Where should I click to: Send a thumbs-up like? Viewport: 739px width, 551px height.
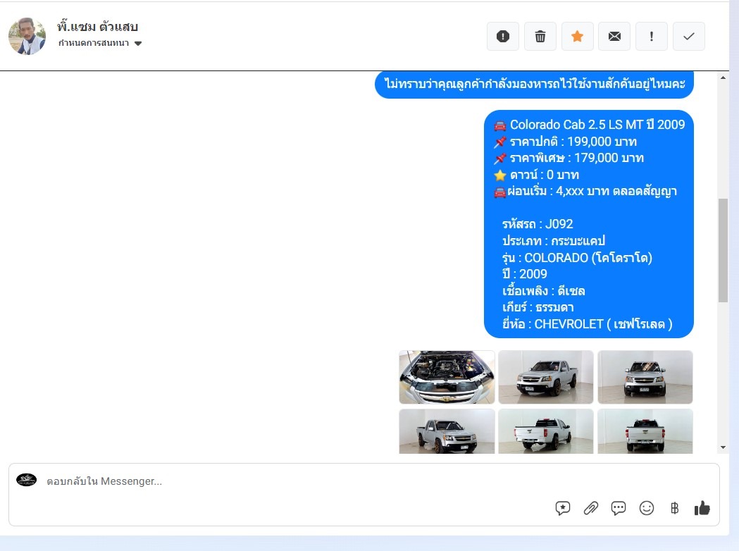tap(702, 508)
